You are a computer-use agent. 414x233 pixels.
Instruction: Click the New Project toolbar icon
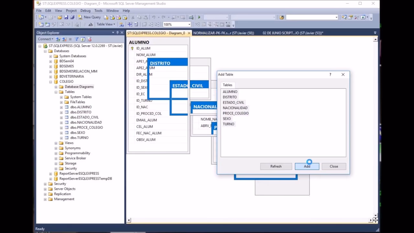41,17
